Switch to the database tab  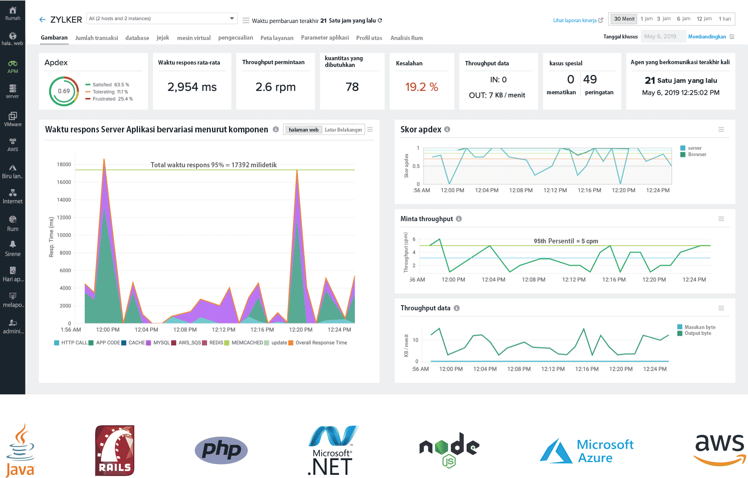(137, 38)
